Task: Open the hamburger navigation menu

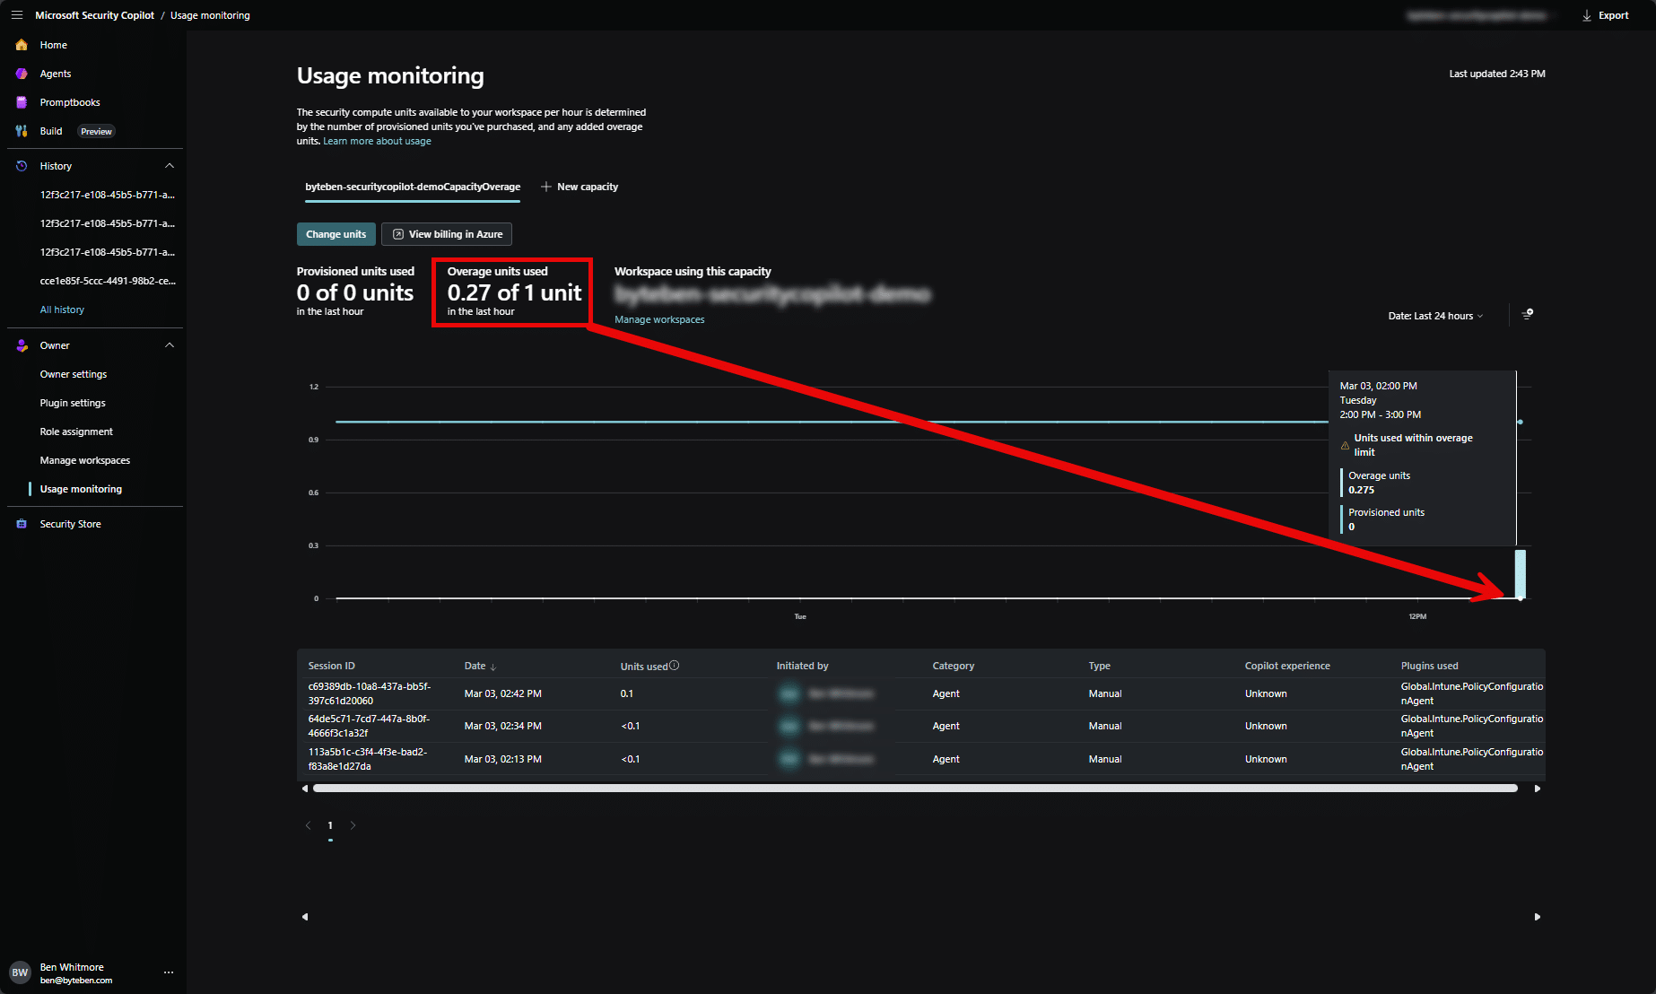Action: tap(16, 15)
